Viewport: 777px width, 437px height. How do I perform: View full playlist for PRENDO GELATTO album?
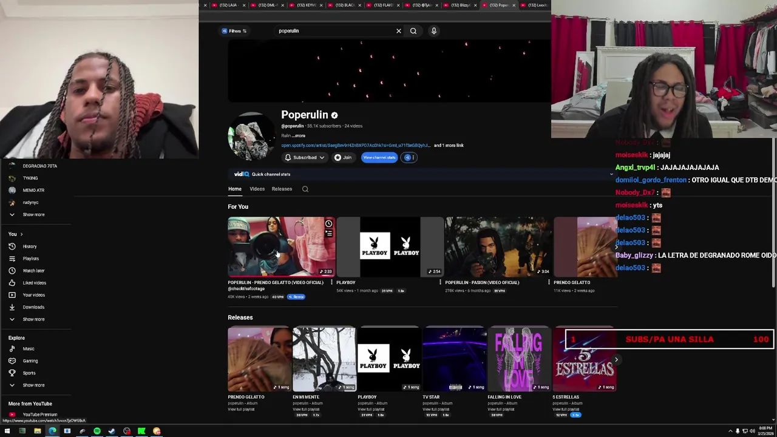(241, 410)
